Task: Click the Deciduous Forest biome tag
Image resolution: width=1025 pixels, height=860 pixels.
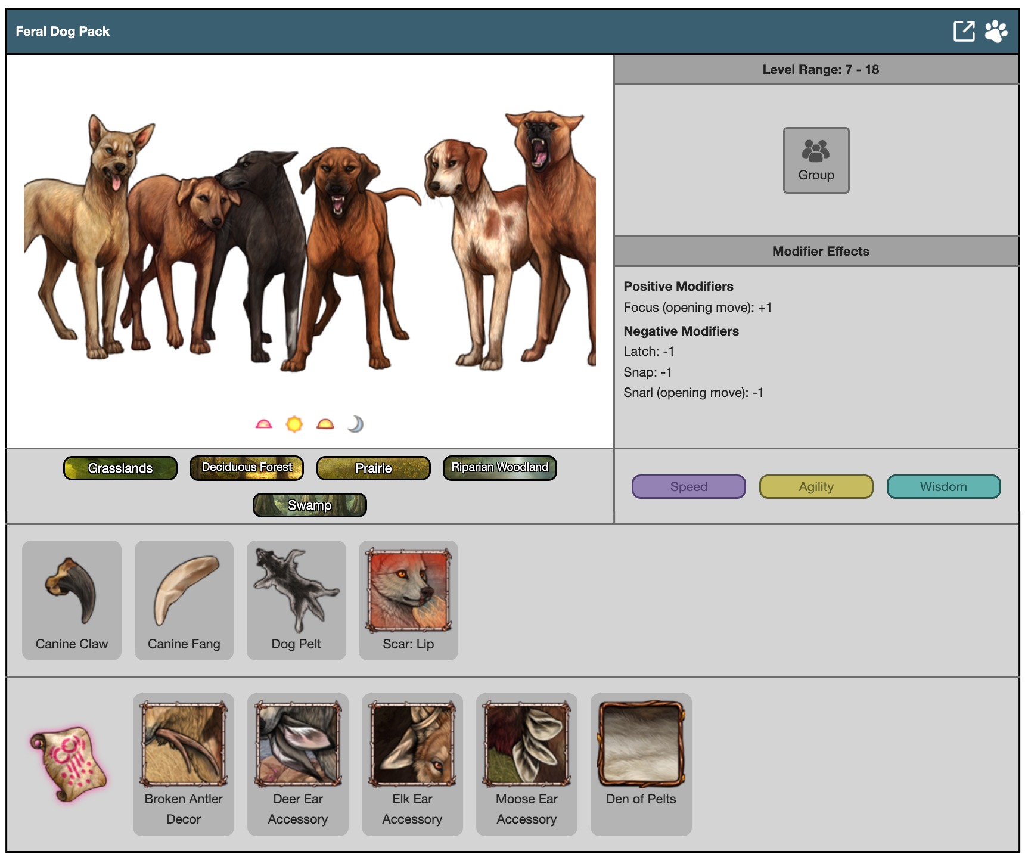Action: [247, 468]
